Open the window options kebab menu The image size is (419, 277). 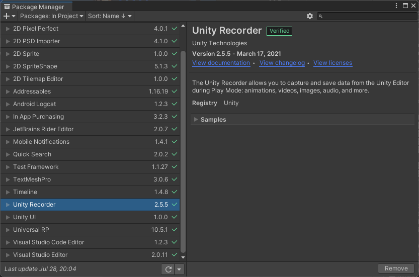[x=396, y=6]
